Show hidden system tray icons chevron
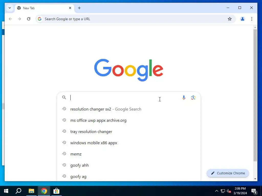The height and width of the screenshot is (196, 262). (x=216, y=191)
